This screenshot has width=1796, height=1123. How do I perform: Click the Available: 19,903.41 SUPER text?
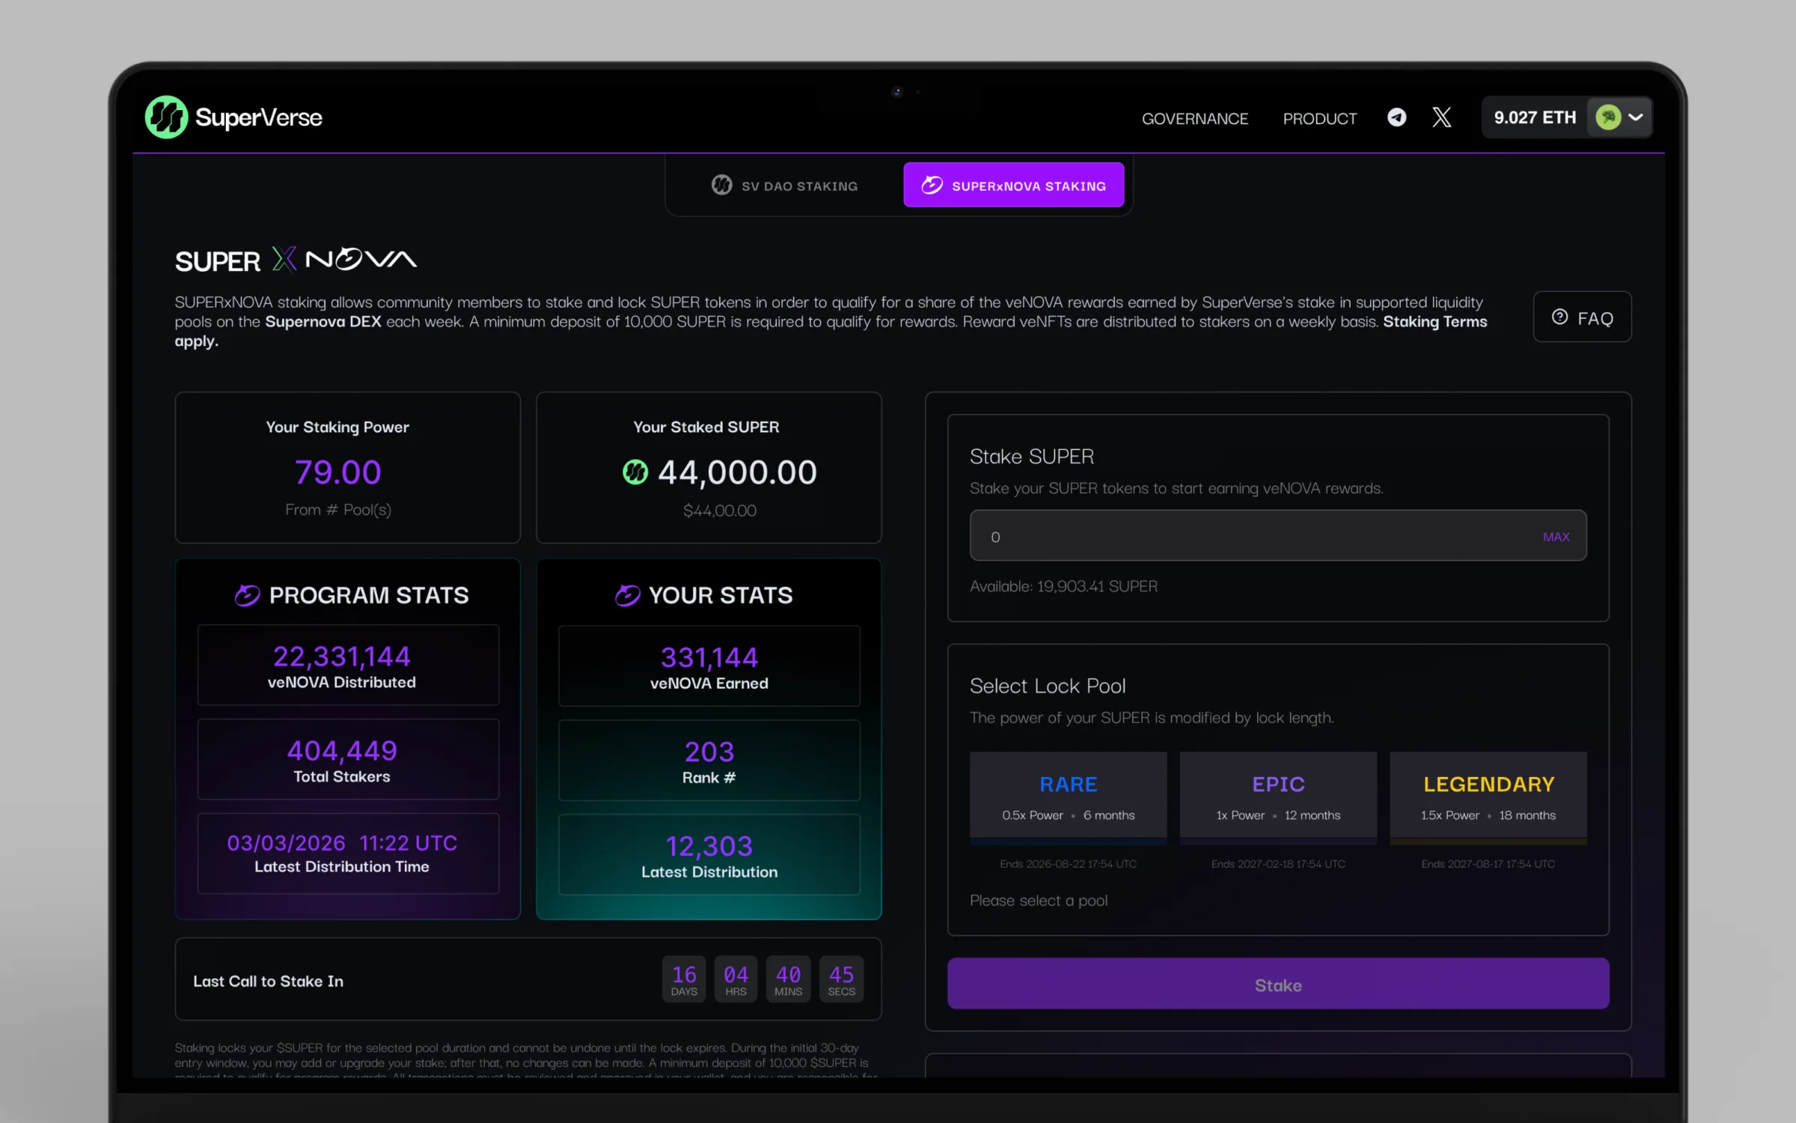pos(1063,586)
